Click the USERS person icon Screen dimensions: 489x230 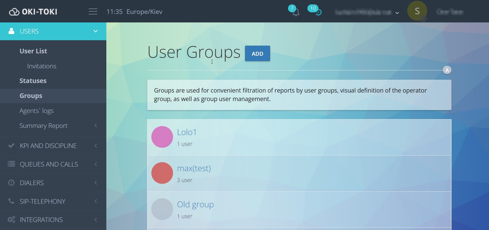click(x=11, y=31)
